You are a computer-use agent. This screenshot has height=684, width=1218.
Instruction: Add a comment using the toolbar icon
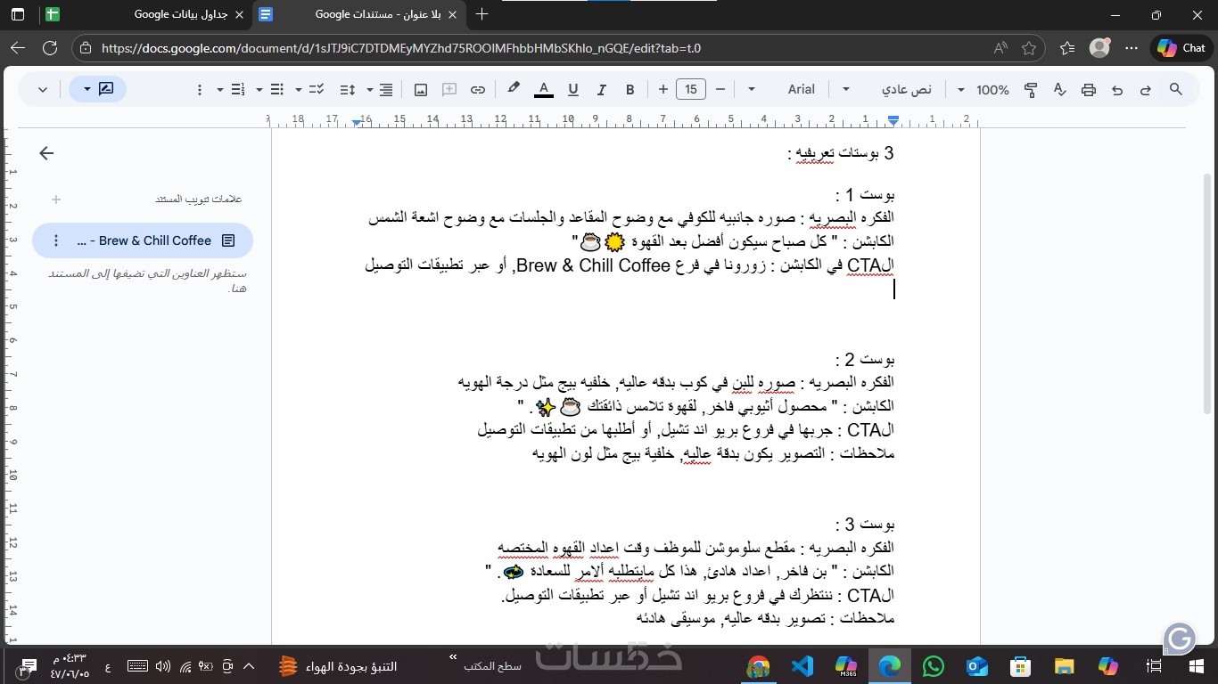pos(449,89)
